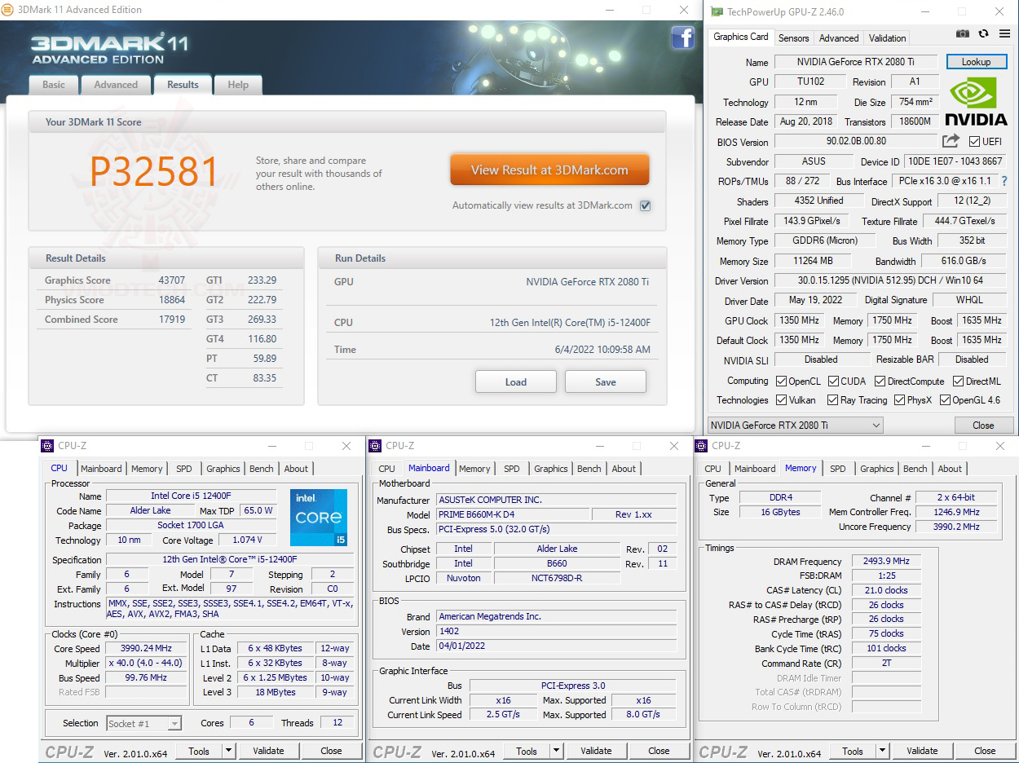This screenshot has width=1019, height=763.
Task: Click the Core Voltage value field in CPU-Z
Action: point(246,540)
